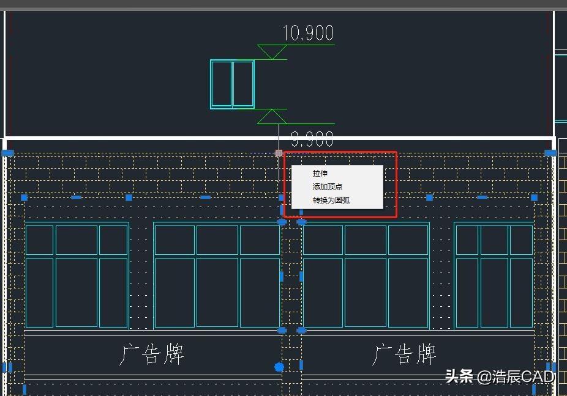
Task: Select the double casement window symbol above the wall
Action: coord(232,85)
